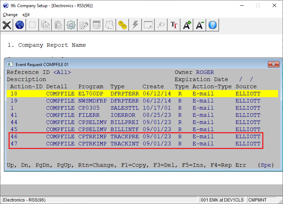Select Action-ID 47 row TRACKINT
This screenshot has height=204, width=283.
coord(142,144)
